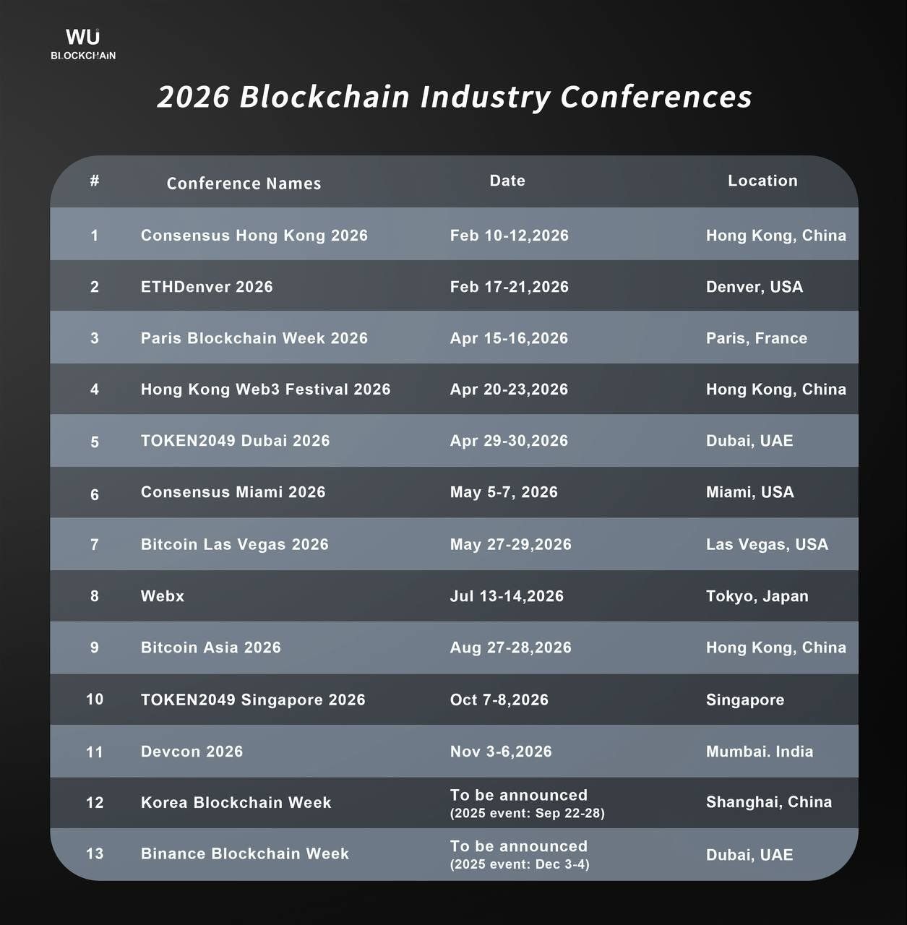
Task: Select TOKEN2049 Singapore 2026 row
Action: click(x=454, y=700)
